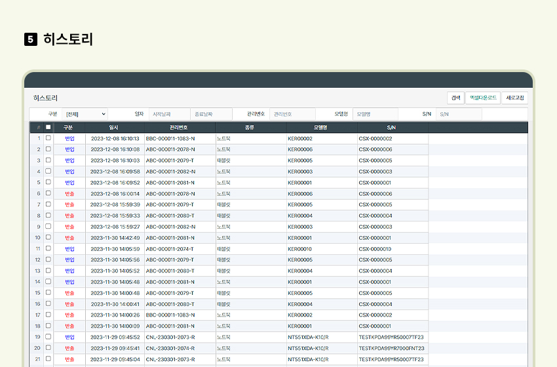Image resolution: width=557 pixels, height=367 pixels.
Task: Click BBC-000011-1083-N in row 17
Action: pos(170,315)
